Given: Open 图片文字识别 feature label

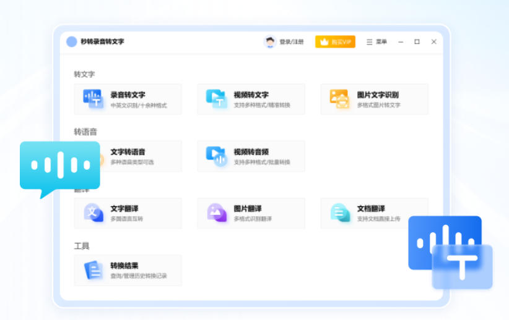Looking at the screenshot, I should 378,95.
